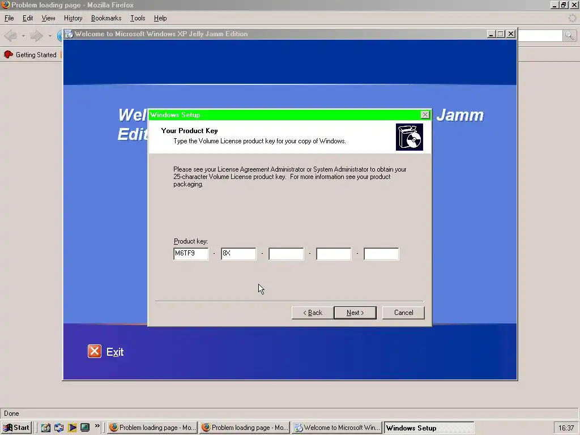Open the Windows Start menu
This screenshot has height=435, width=580.
pos(16,428)
